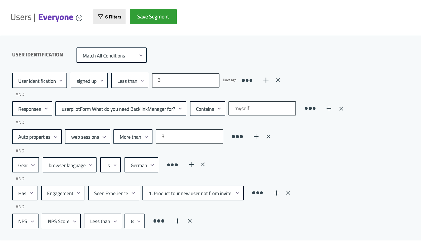Open the Everyone segment selector chevron
421x241 pixels.
coord(79,18)
